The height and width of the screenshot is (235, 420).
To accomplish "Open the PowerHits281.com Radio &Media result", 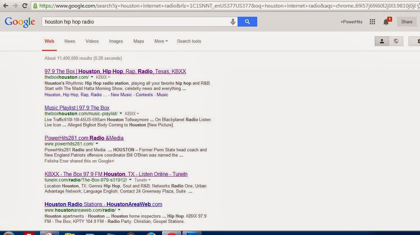I will click(x=84, y=138).
